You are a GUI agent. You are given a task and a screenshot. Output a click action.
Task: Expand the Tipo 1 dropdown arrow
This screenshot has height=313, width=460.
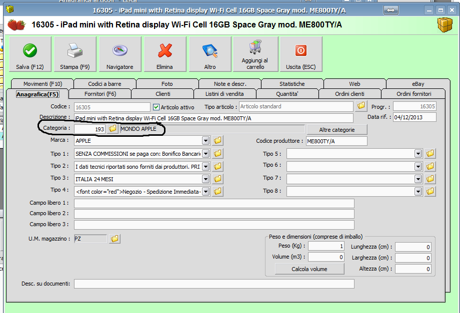pyautogui.click(x=205, y=153)
